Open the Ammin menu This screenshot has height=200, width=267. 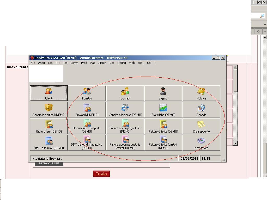(x=102, y=63)
